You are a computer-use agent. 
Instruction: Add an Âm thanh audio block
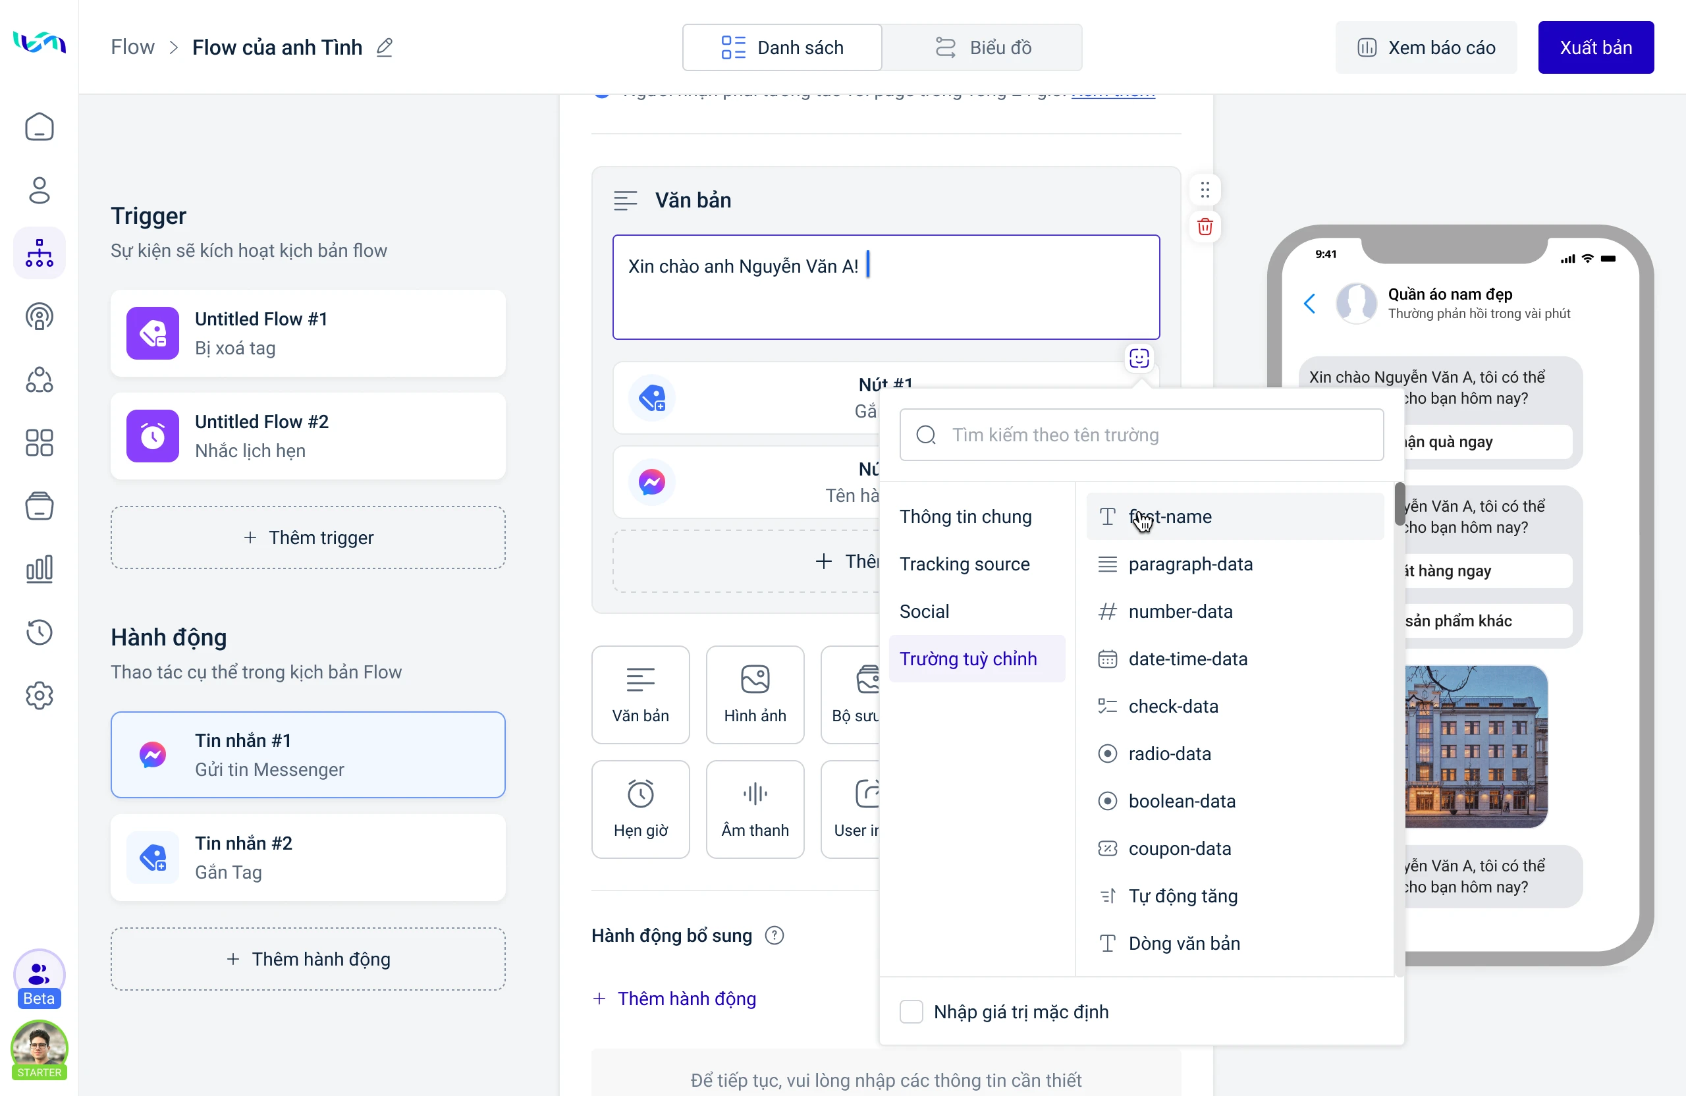point(755,809)
